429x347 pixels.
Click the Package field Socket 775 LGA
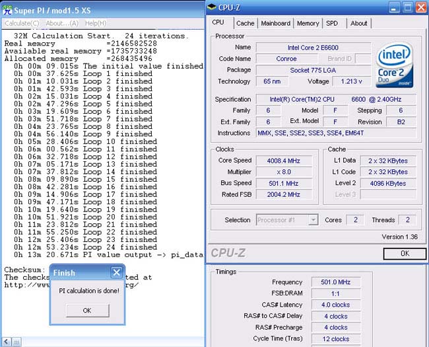(x=313, y=70)
